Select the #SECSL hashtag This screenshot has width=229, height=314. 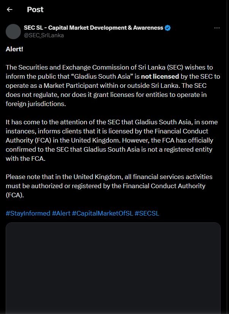tap(147, 213)
